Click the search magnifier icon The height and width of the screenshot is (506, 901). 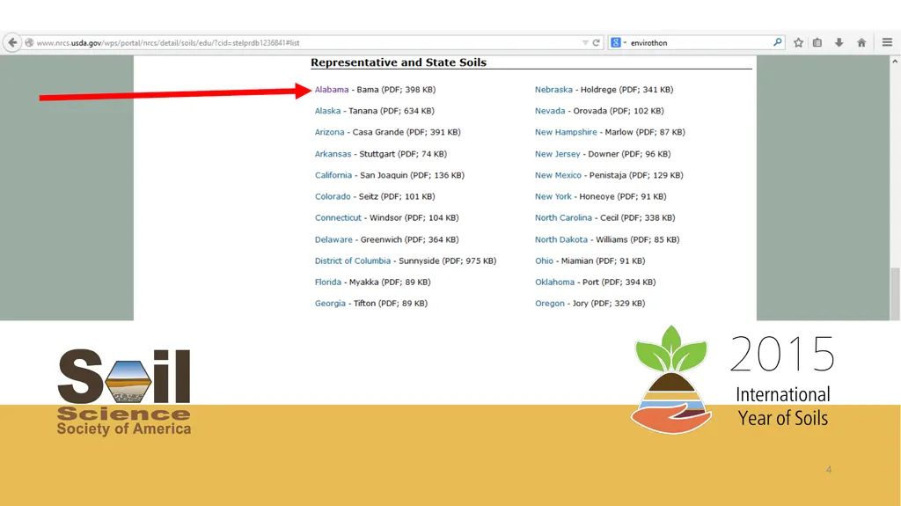(778, 42)
